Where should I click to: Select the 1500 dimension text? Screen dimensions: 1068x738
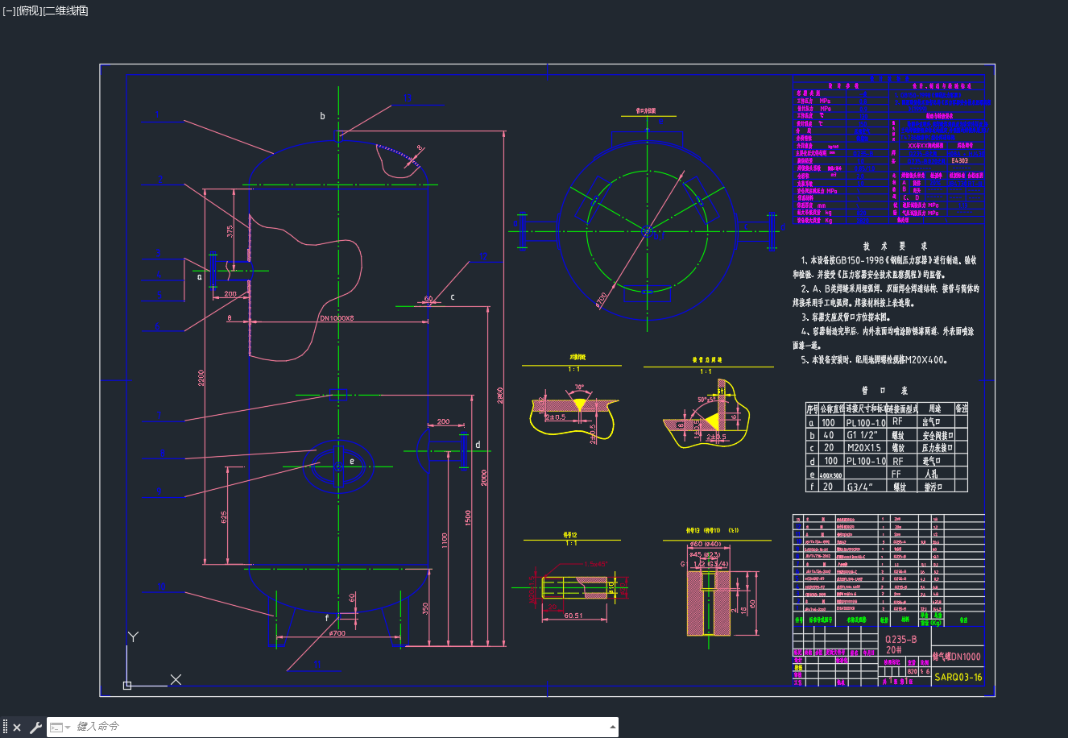coord(467,518)
